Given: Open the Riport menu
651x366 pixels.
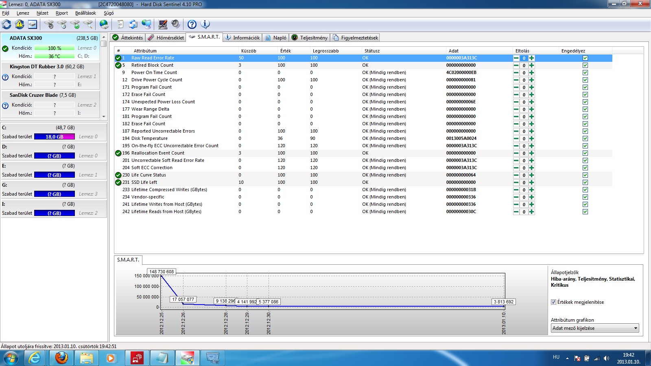Looking at the screenshot, I should click(62, 13).
